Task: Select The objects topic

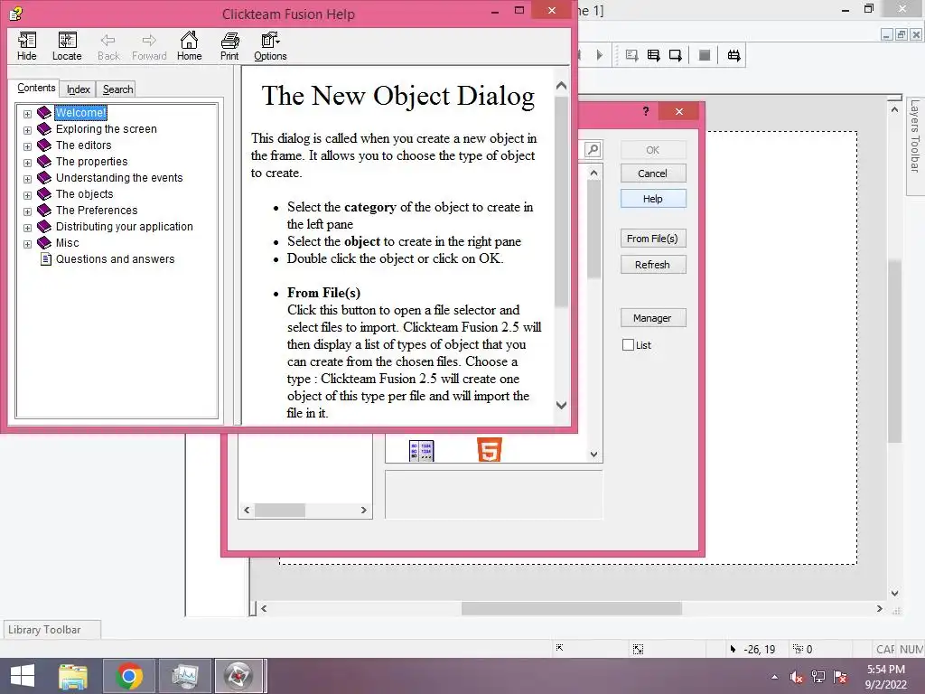Action: 84,194
